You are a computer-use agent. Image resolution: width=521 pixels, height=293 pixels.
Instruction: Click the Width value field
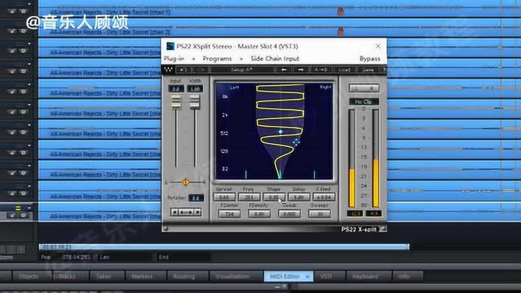[195, 89]
